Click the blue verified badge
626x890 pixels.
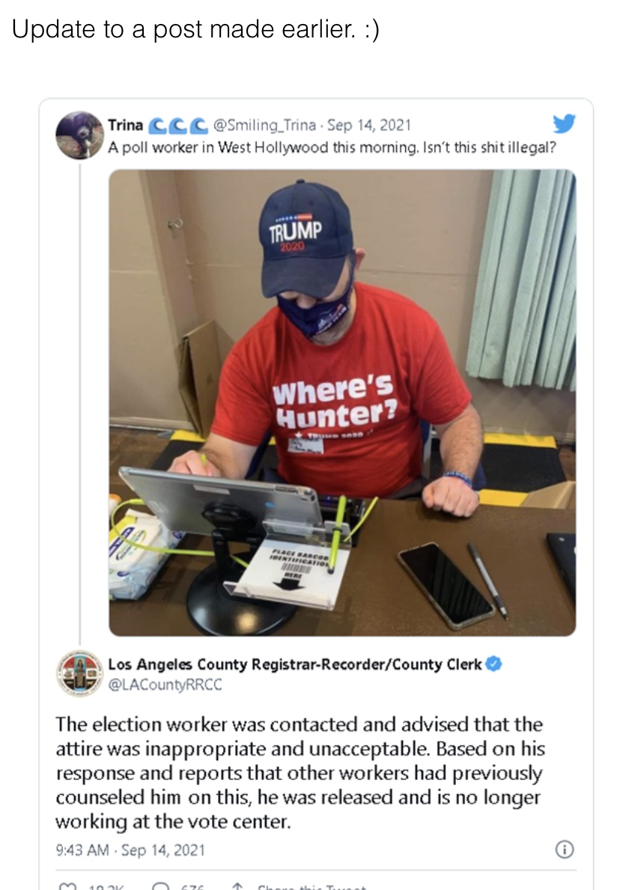(x=493, y=664)
